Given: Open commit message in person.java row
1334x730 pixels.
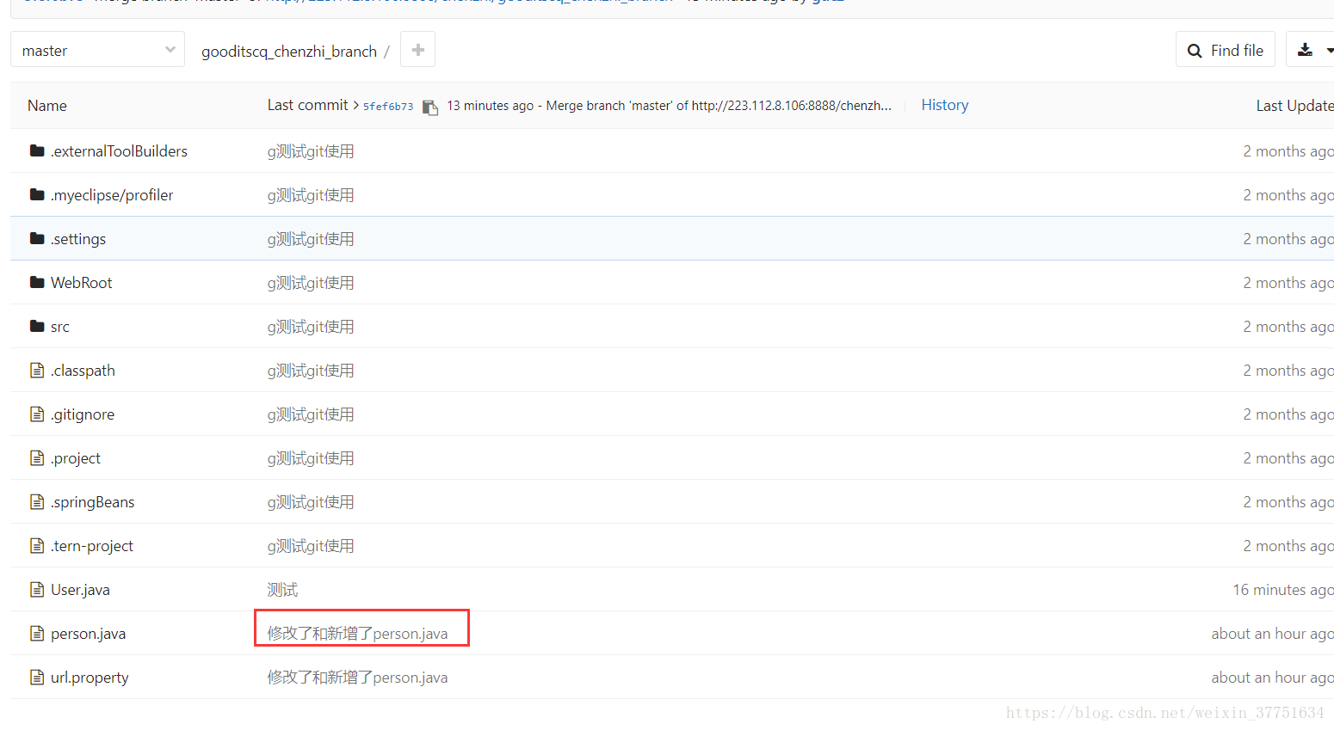Looking at the screenshot, I should [357, 634].
